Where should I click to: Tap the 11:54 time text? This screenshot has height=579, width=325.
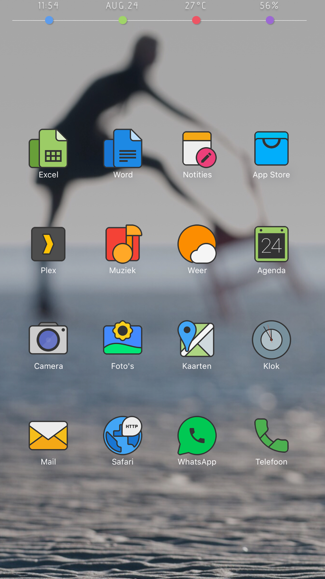point(48,6)
